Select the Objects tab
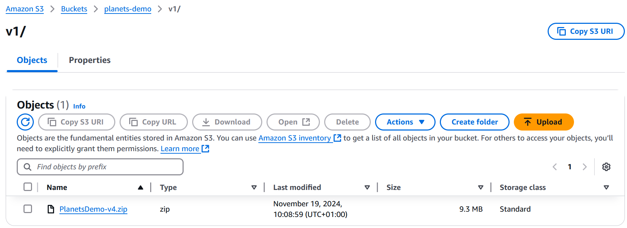The width and height of the screenshot is (627, 228). pos(32,60)
